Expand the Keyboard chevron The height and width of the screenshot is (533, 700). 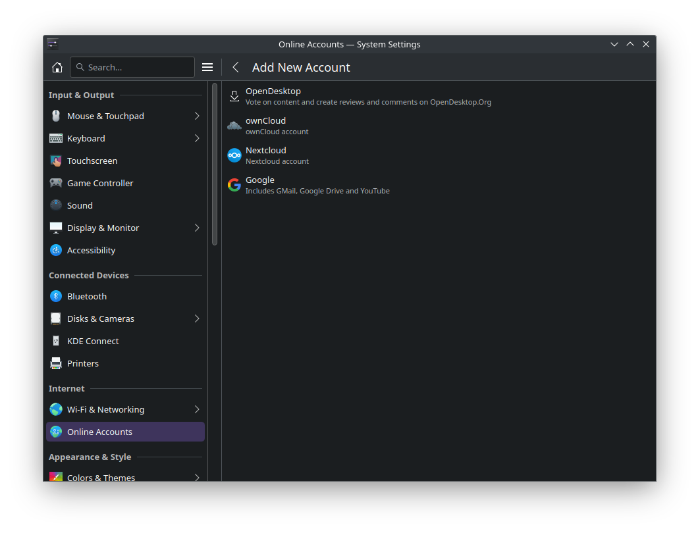point(196,138)
